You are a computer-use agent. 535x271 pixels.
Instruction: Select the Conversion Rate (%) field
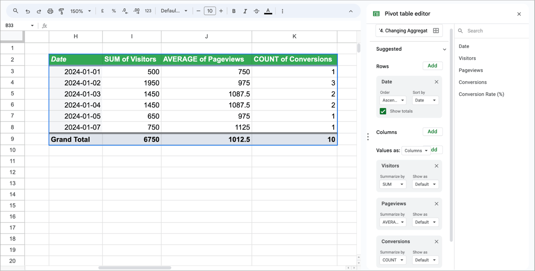tap(481, 94)
